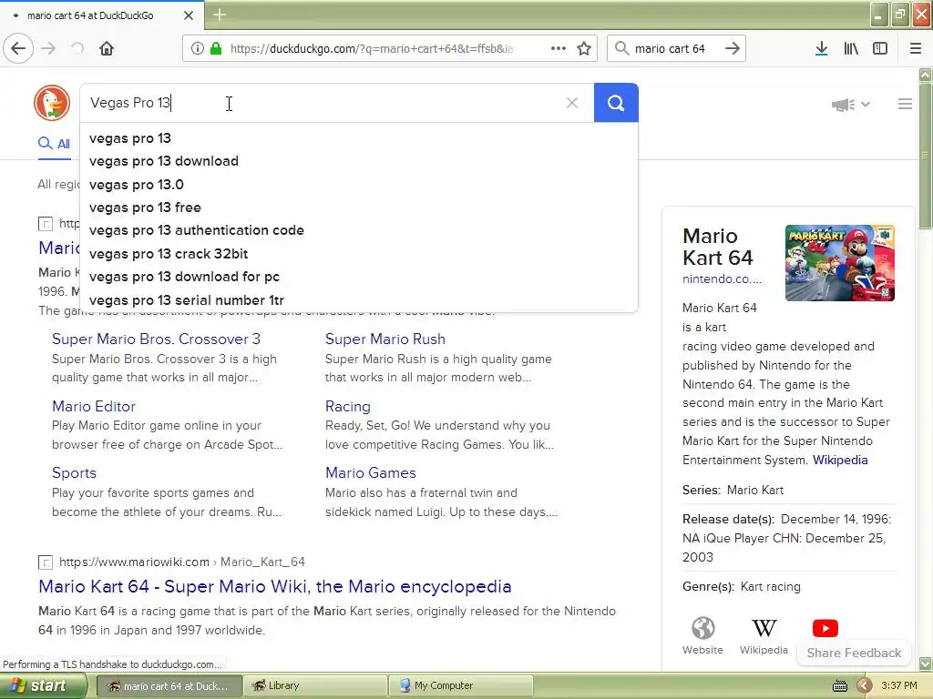This screenshot has height=699, width=933.
Task: Open site information icon in address bar
Action: click(198, 48)
